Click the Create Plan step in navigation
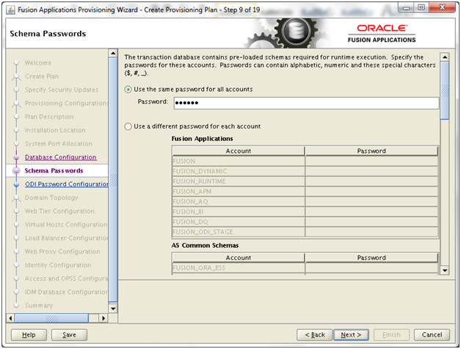 pos(42,76)
